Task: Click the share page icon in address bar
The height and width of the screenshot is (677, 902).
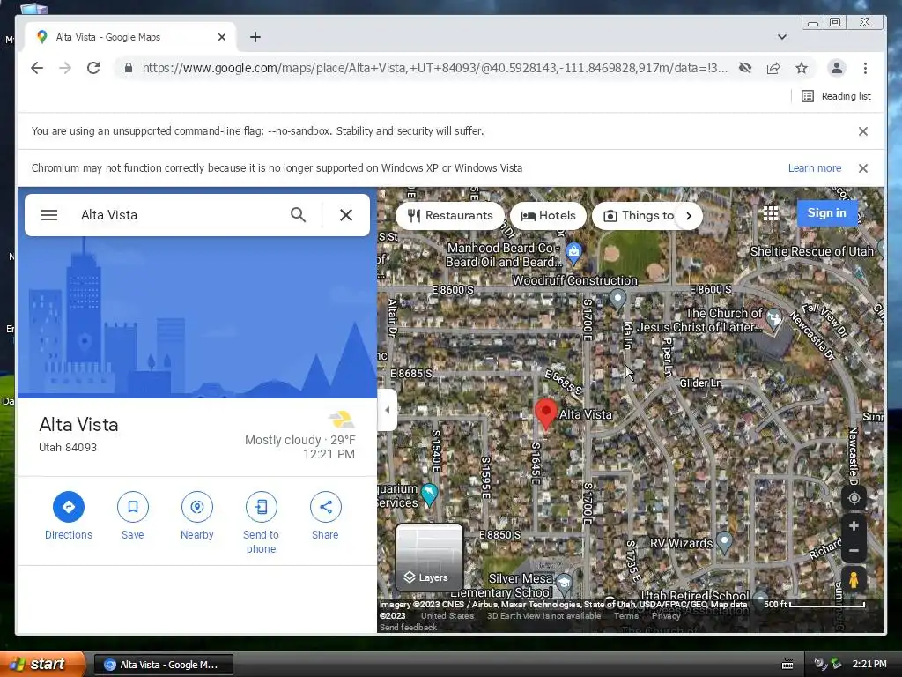Action: tap(773, 68)
